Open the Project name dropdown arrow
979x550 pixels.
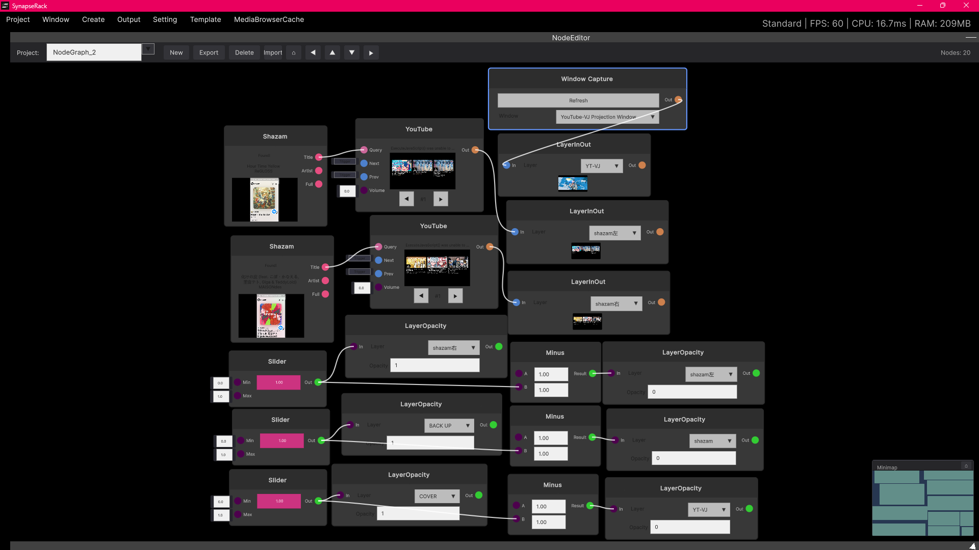point(148,49)
